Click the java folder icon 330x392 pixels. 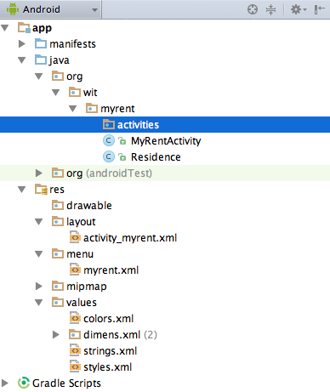pyautogui.click(x=41, y=60)
